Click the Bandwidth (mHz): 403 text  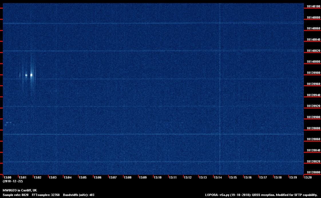(78, 195)
